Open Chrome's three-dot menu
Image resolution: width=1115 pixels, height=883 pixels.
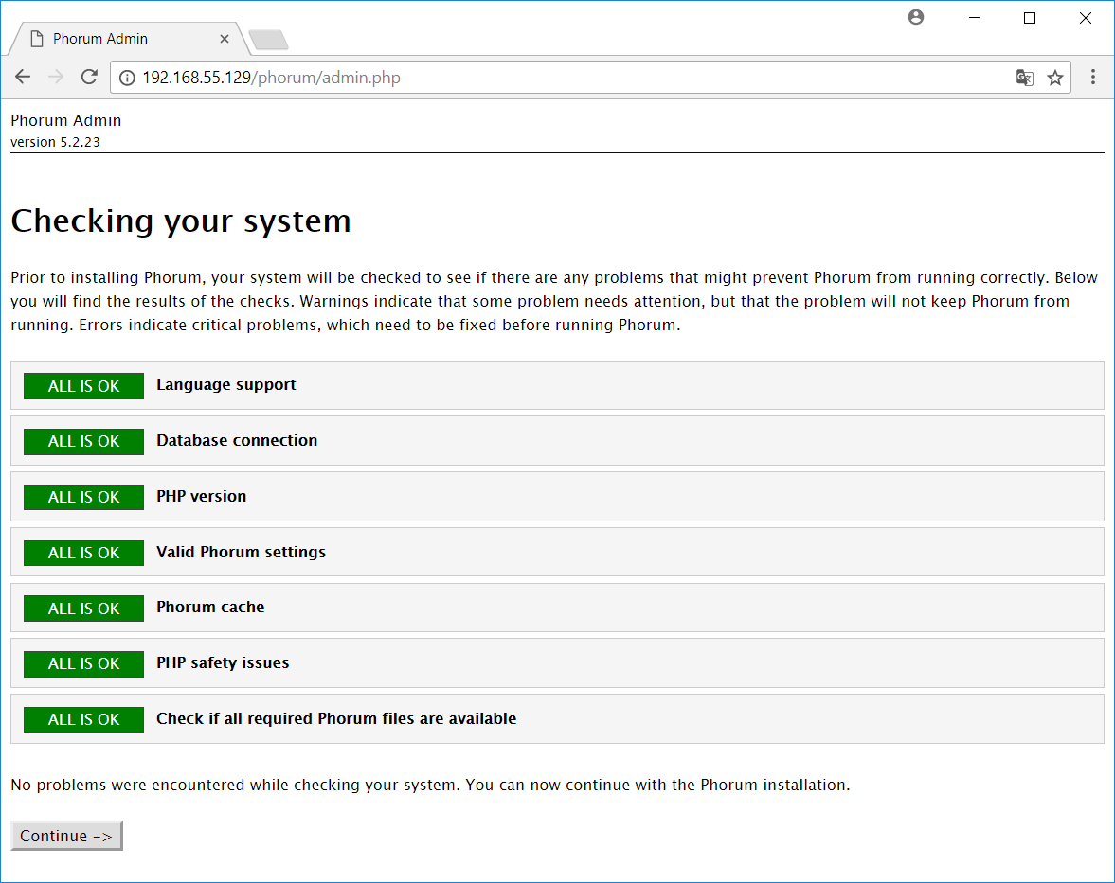1093,77
